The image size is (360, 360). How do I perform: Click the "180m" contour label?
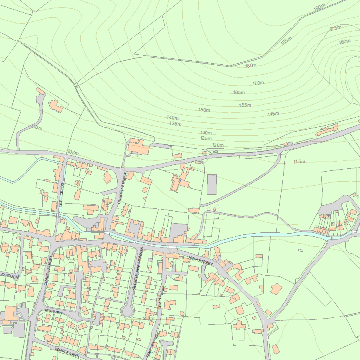pyautogui.click(x=251, y=66)
